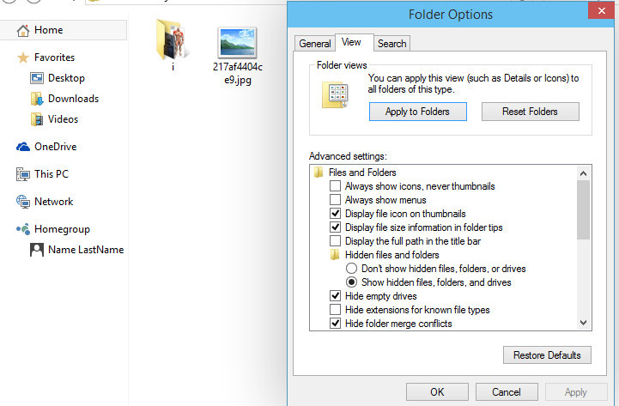Open the Home icon in navigation pane
Screen dimensions: 619x406
pyautogui.click(x=23, y=30)
